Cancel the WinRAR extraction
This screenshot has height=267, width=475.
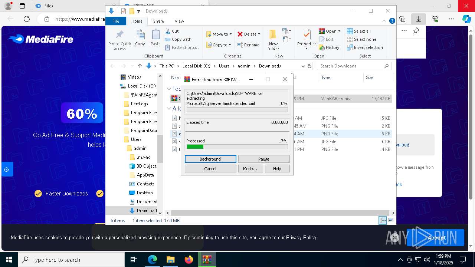click(x=210, y=168)
